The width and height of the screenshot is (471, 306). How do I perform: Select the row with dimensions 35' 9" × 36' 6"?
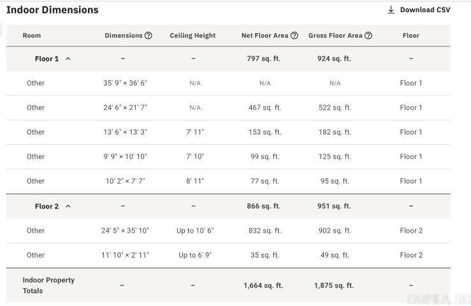pyautogui.click(x=228, y=84)
